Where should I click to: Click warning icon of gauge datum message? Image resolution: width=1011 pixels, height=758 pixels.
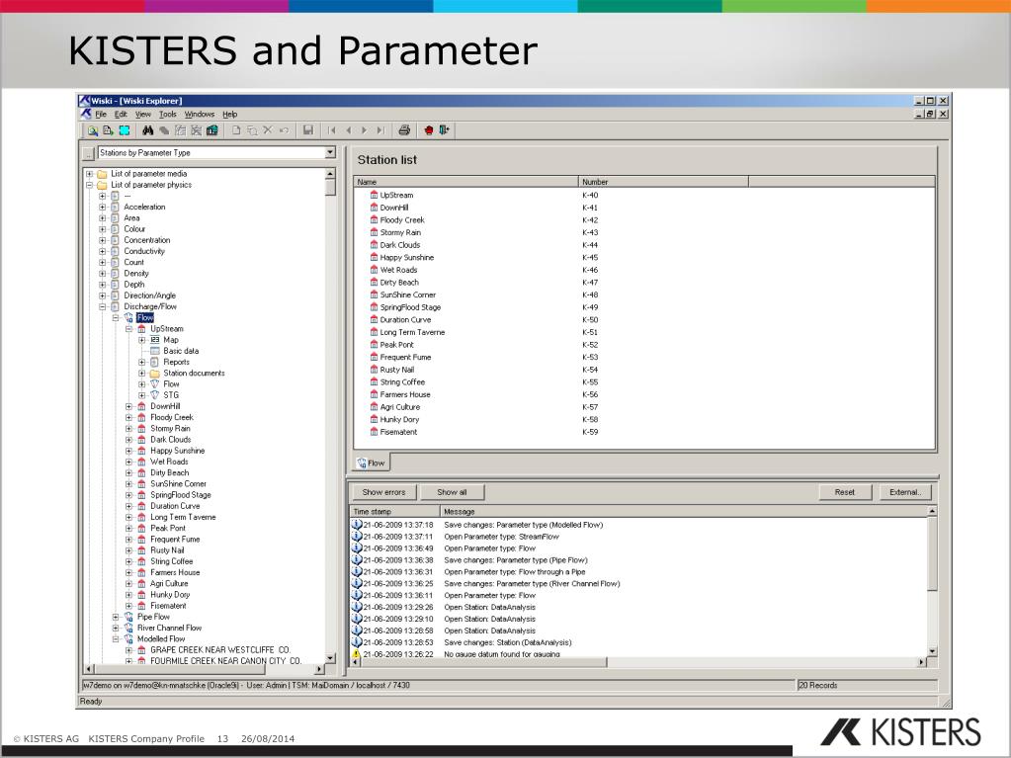pyautogui.click(x=356, y=653)
